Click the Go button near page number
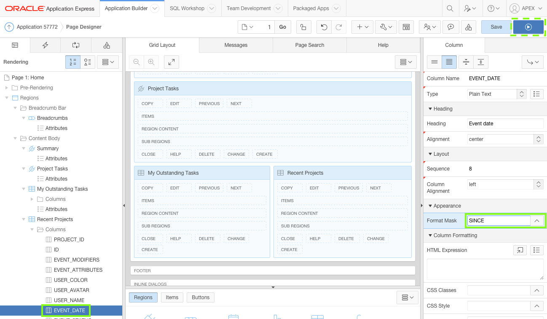Screen dimensions: 547x319 (x=282, y=27)
